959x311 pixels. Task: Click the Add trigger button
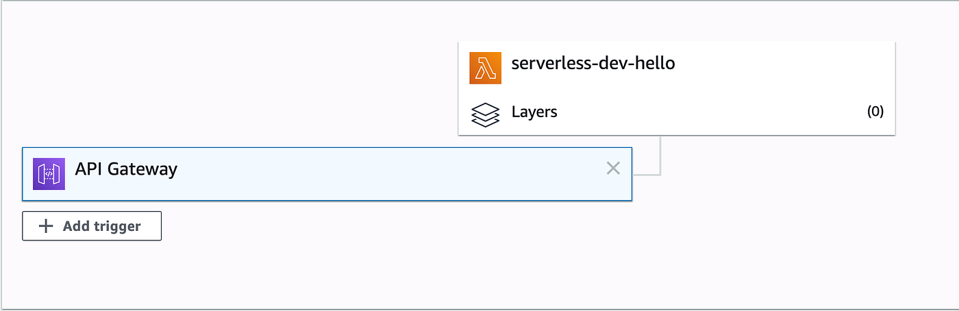(x=92, y=226)
